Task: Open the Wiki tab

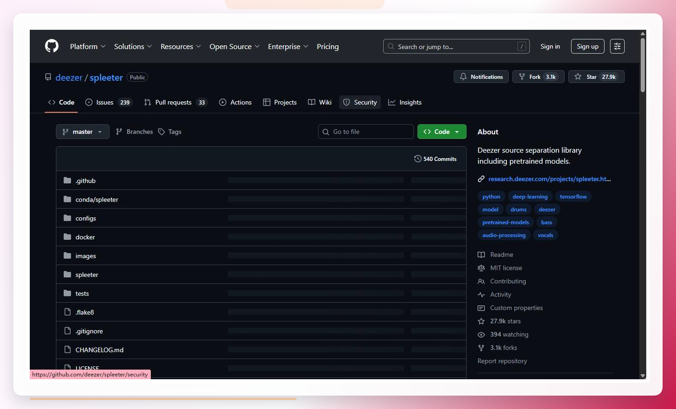Action: pos(320,102)
